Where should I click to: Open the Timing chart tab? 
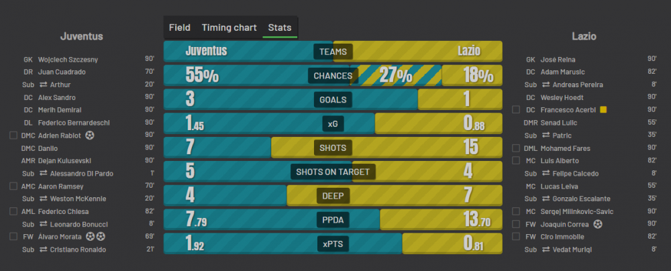229,28
